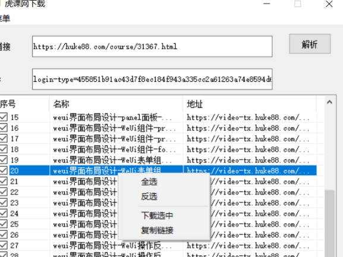
Task: Select row 19 WeUi表单组 name cell
Action: point(116,160)
